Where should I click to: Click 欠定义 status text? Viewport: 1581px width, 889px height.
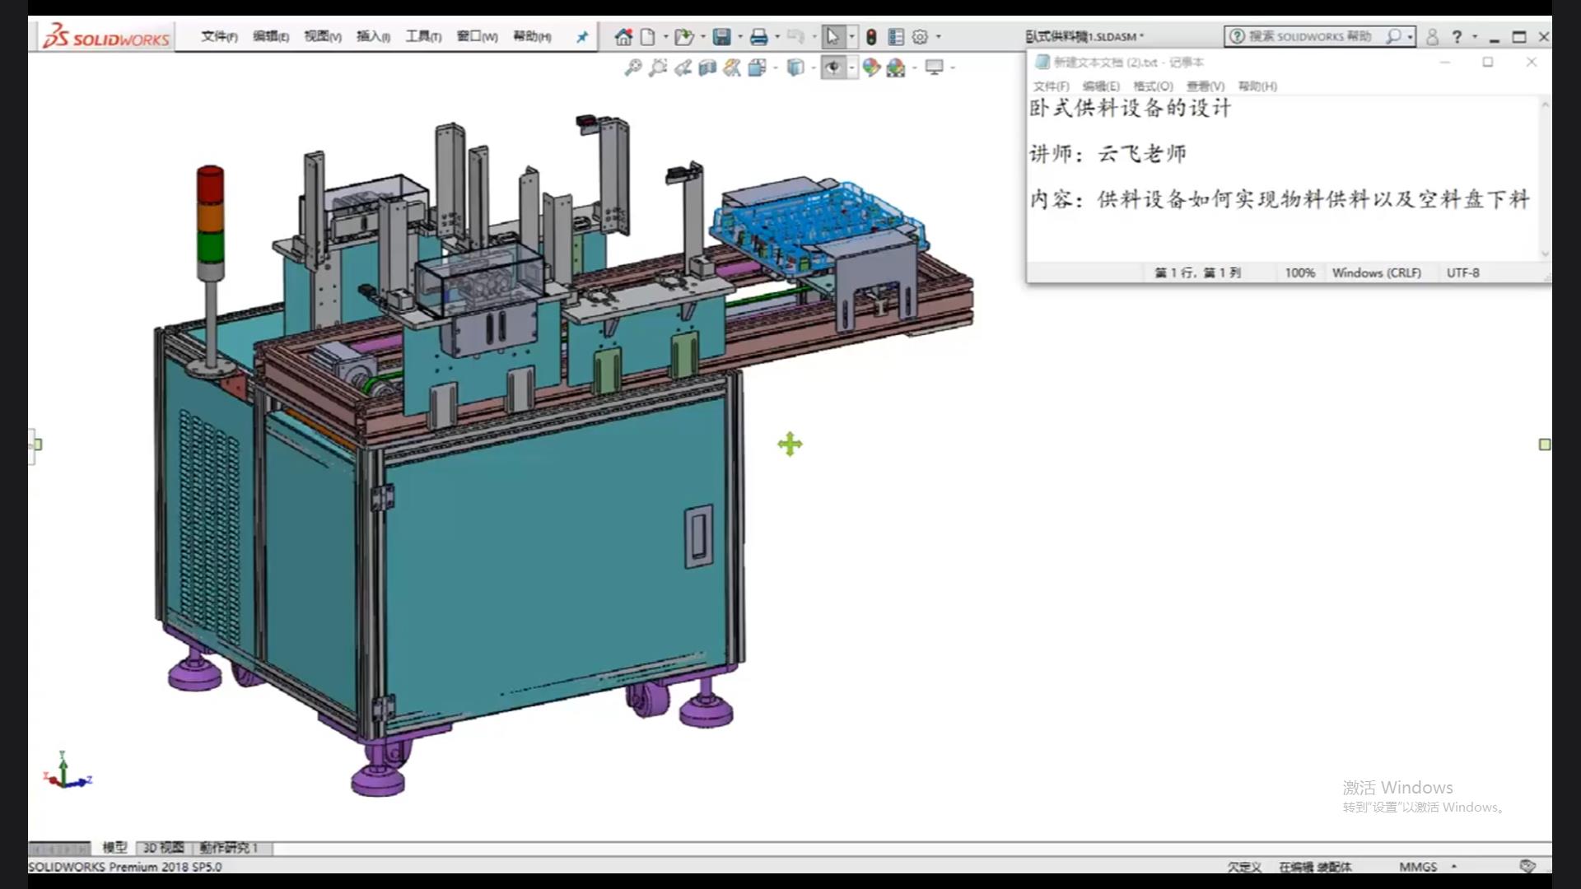[1244, 867]
